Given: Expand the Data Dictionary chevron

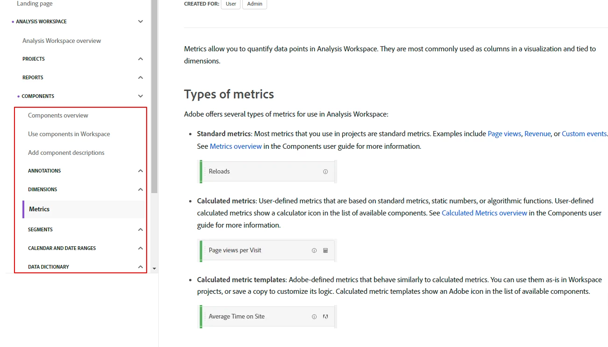Looking at the screenshot, I should (141, 267).
